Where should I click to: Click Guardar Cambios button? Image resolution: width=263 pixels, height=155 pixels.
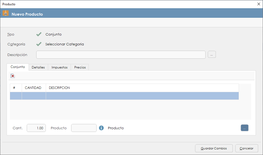[x=214, y=148]
